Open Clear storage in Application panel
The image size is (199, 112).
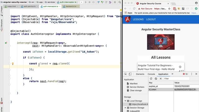tap(134, 91)
